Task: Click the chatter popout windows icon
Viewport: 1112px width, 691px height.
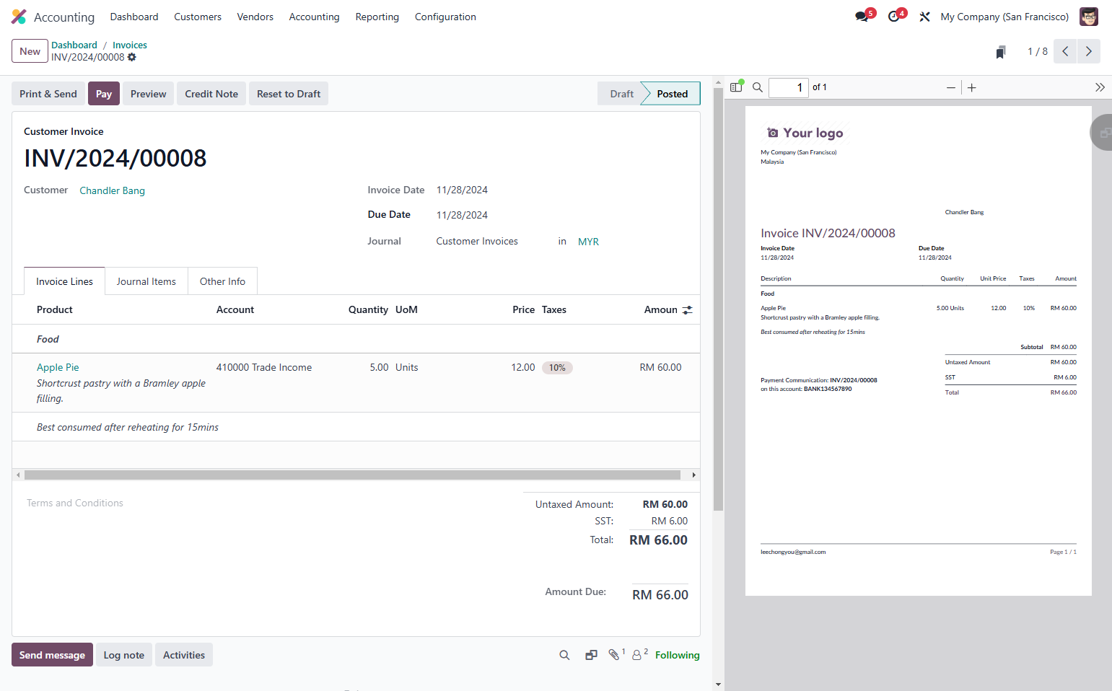Action: pos(591,655)
